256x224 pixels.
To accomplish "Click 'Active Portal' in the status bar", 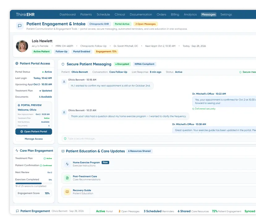I will [x=104, y=211].
